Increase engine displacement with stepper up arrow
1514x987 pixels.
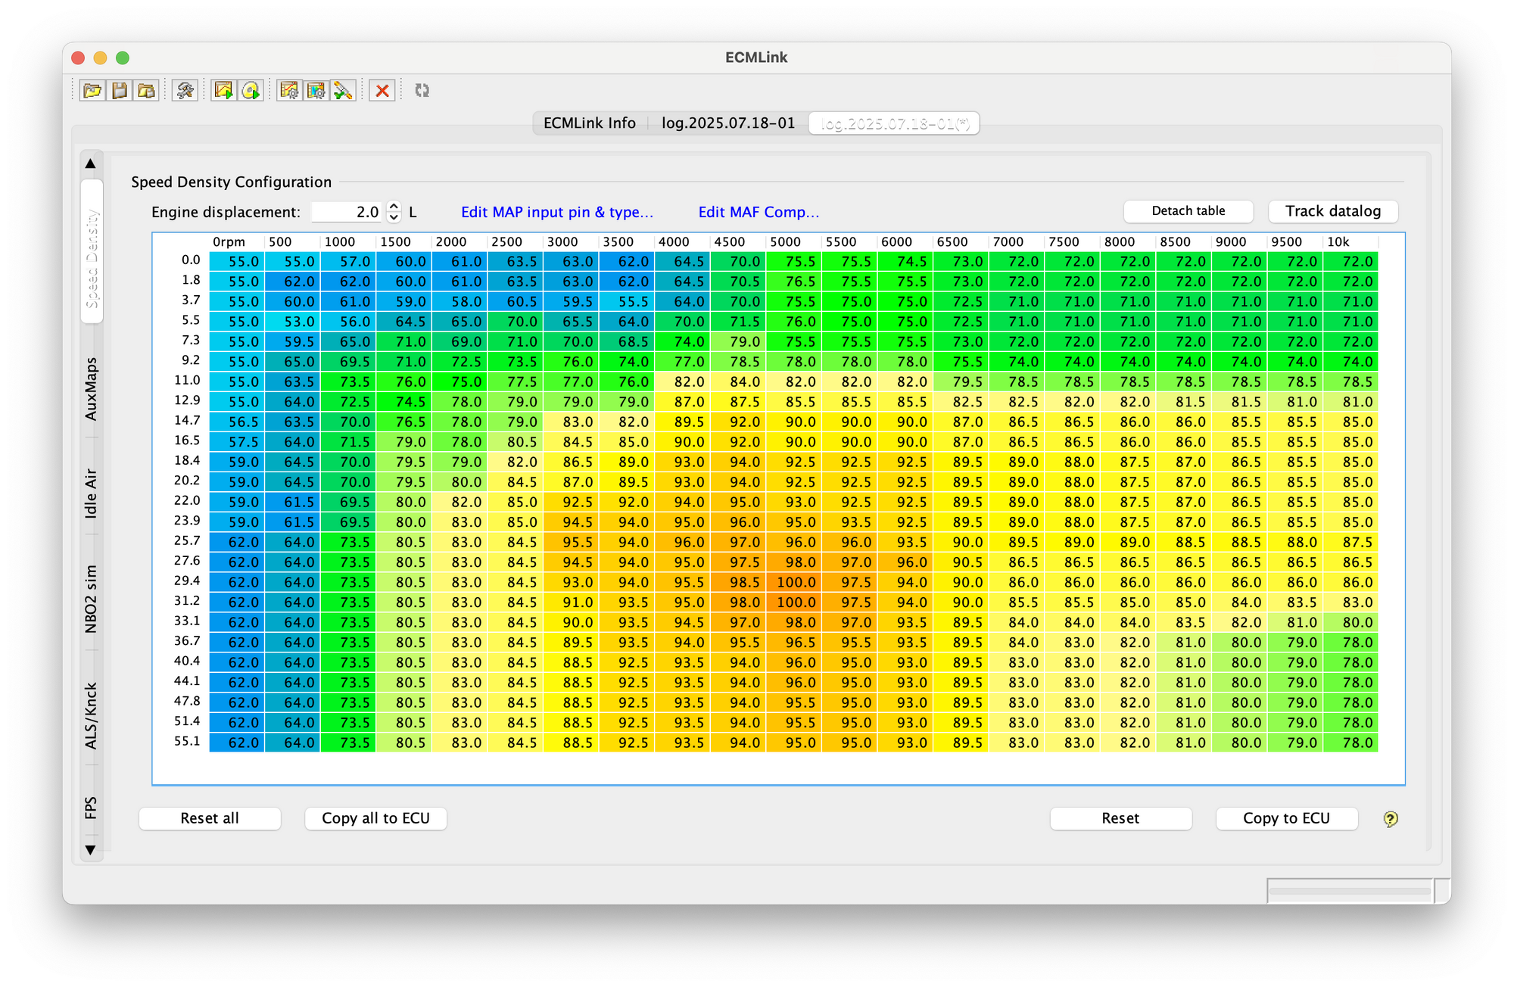click(x=394, y=207)
